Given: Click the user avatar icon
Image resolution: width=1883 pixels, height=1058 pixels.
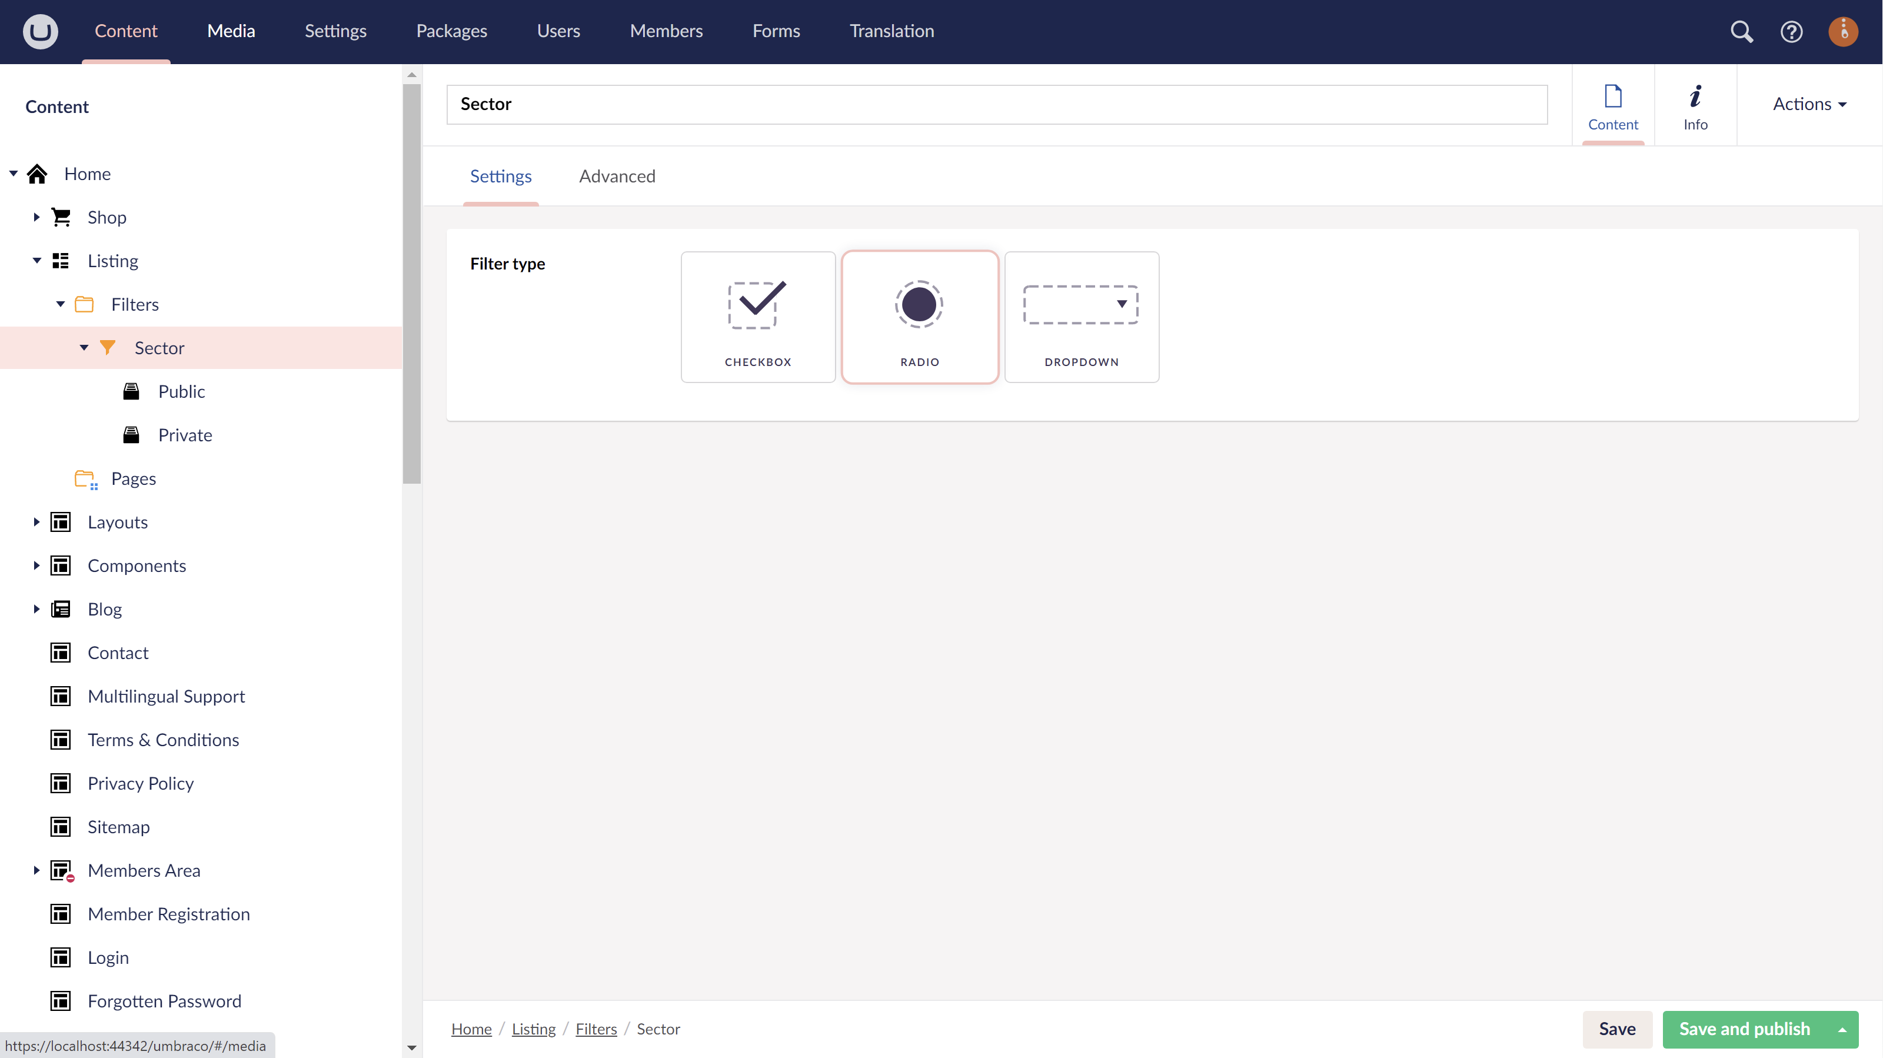Looking at the screenshot, I should (1843, 31).
